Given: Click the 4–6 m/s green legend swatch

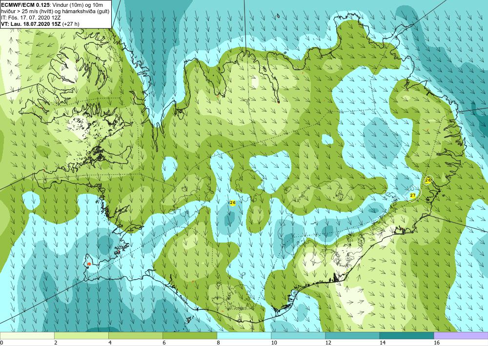Looking at the screenshot, I should point(135,336).
